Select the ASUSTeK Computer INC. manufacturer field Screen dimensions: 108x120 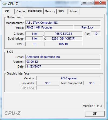pyautogui.click(x=63, y=23)
